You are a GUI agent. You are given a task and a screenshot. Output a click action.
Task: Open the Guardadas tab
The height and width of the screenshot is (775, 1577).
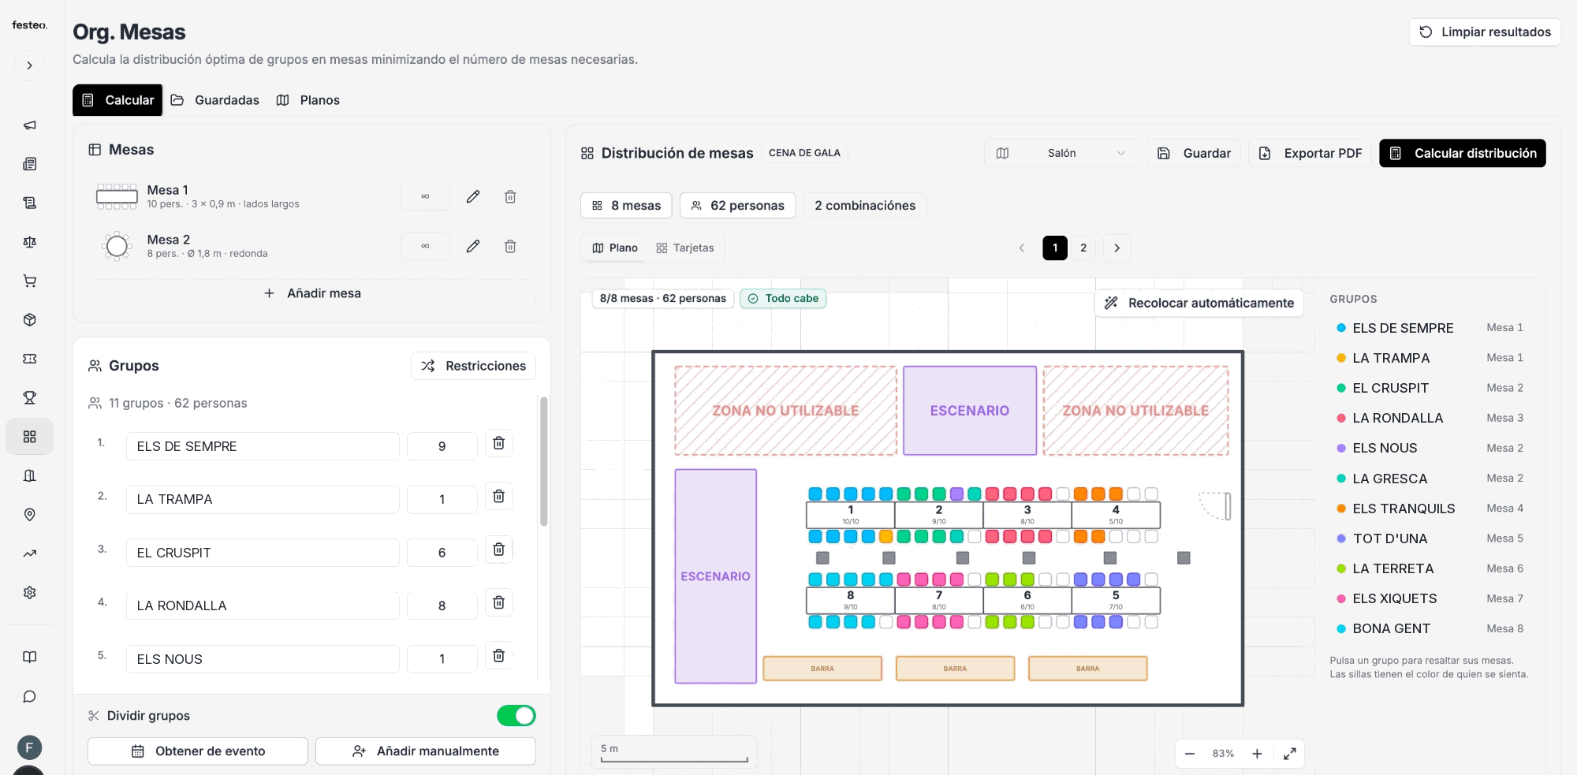coord(215,100)
